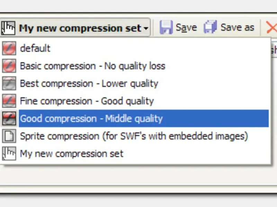Click the icon beside Fine compression
Viewport: 277px width, 207px height.
coord(9,101)
